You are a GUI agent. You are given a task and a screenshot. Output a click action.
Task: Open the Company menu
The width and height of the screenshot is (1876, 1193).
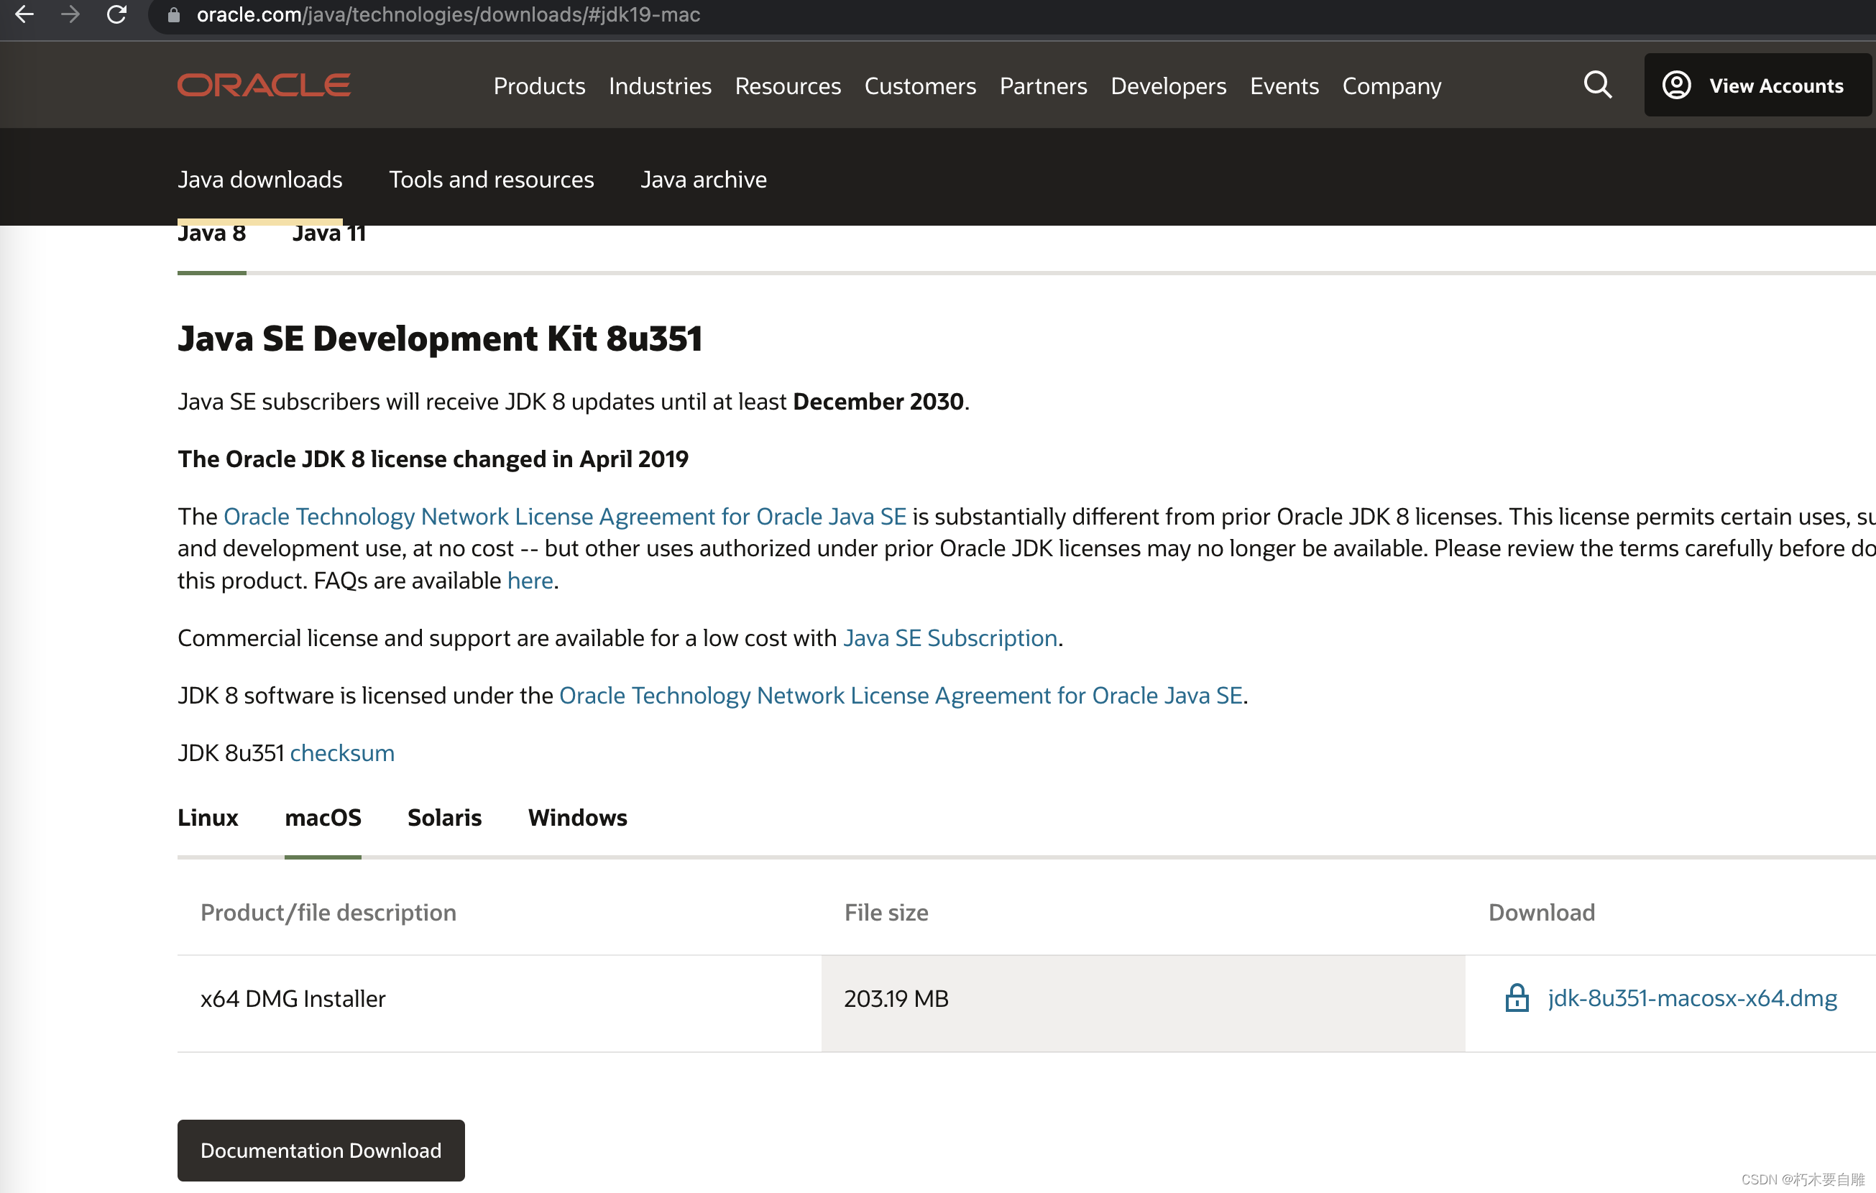point(1392,86)
